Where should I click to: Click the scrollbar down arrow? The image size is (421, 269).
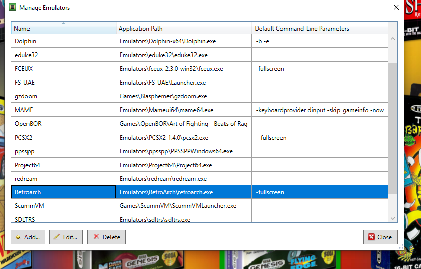[x=392, y=218]
